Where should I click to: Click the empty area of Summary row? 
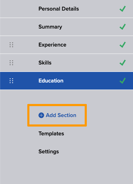[91, 27]
